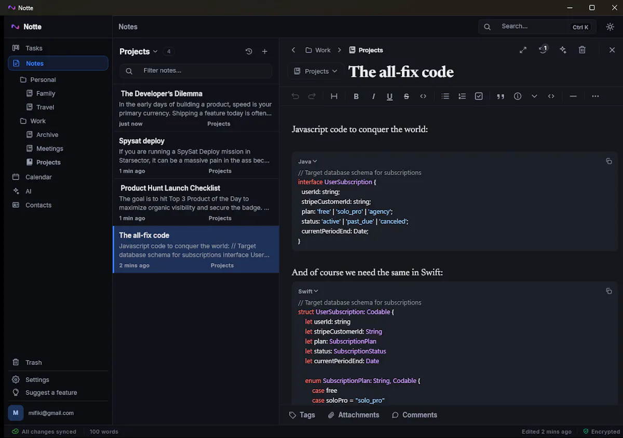Image resolution: width=623 pixels, height=438 pixels.
Task: Click the Filter notes field
Action: (196, 71)
